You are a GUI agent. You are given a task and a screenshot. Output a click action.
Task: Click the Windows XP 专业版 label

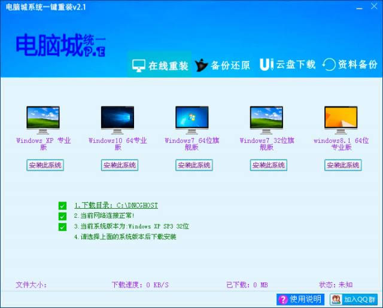point(44,144)
